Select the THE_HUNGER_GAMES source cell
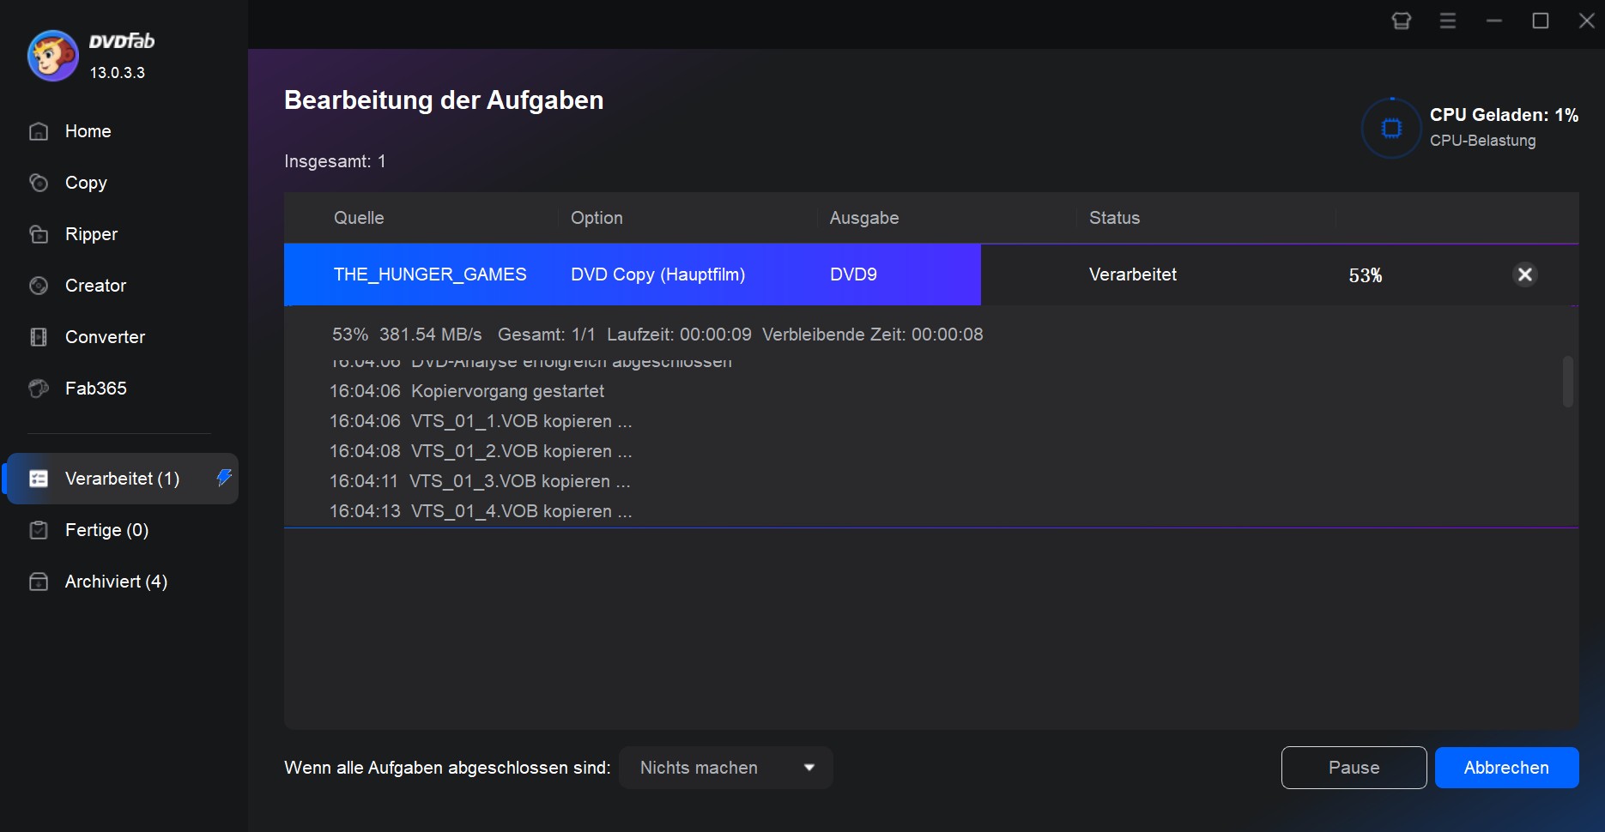 [x=430, y=274]
